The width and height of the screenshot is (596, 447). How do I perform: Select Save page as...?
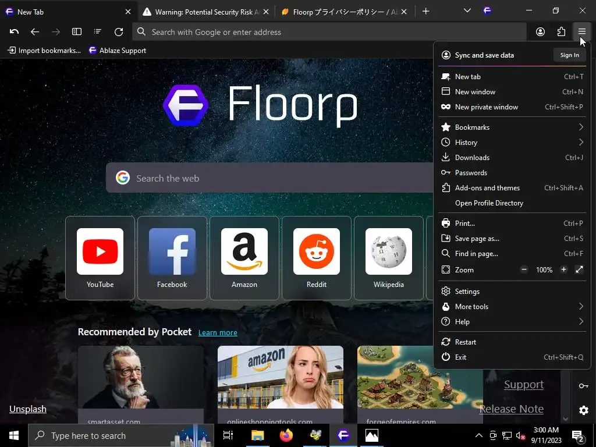[x=512, y=238]
